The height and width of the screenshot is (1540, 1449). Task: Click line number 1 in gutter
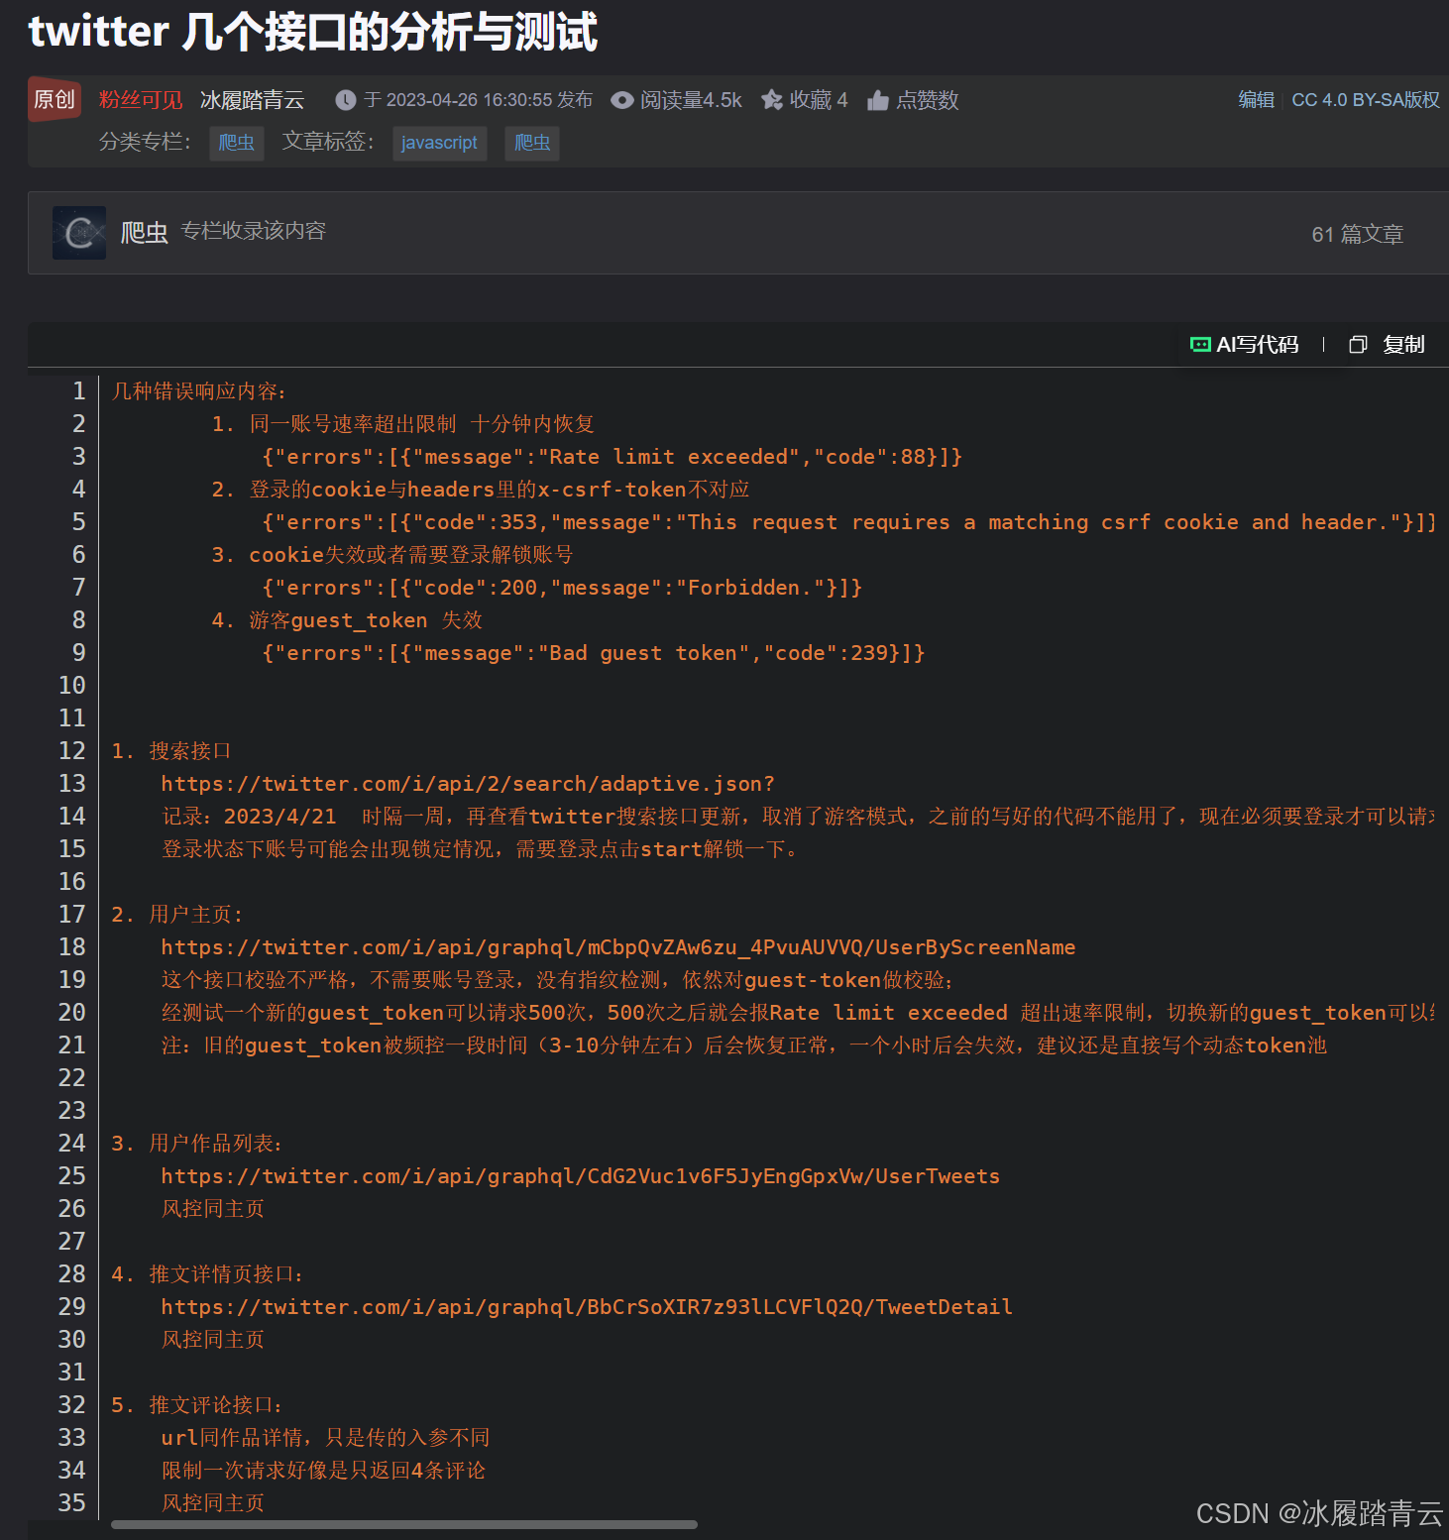78,391
